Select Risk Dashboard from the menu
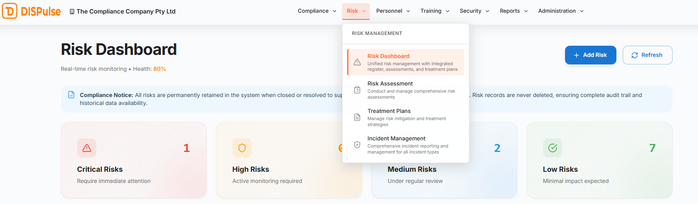 coord(406,62)
